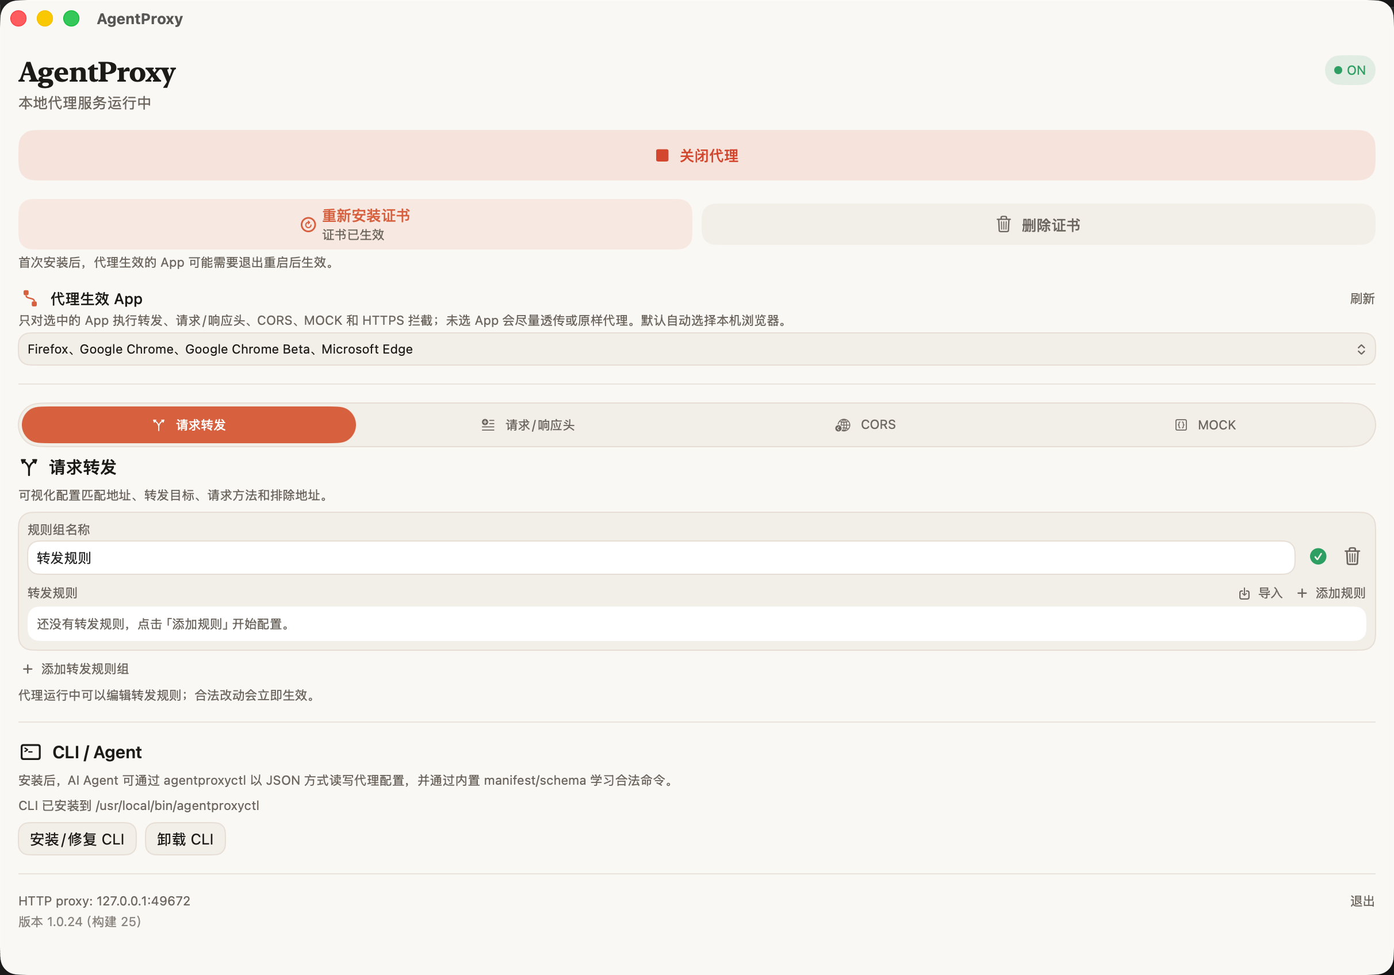Image resolution: width=1394 pixels, height=975 pixels.
Task: Click 刷新 to refresh app list
Action: [x=1362, y=299]
